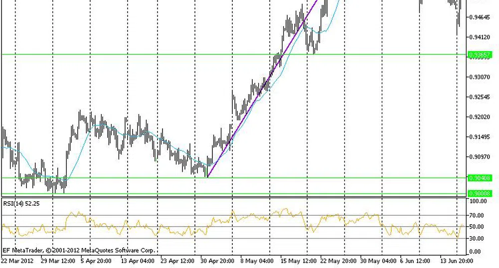Screen dimensions: 499x268
Task: Click the 0.94645 price axis value
Action: click(x=481, y=17)
